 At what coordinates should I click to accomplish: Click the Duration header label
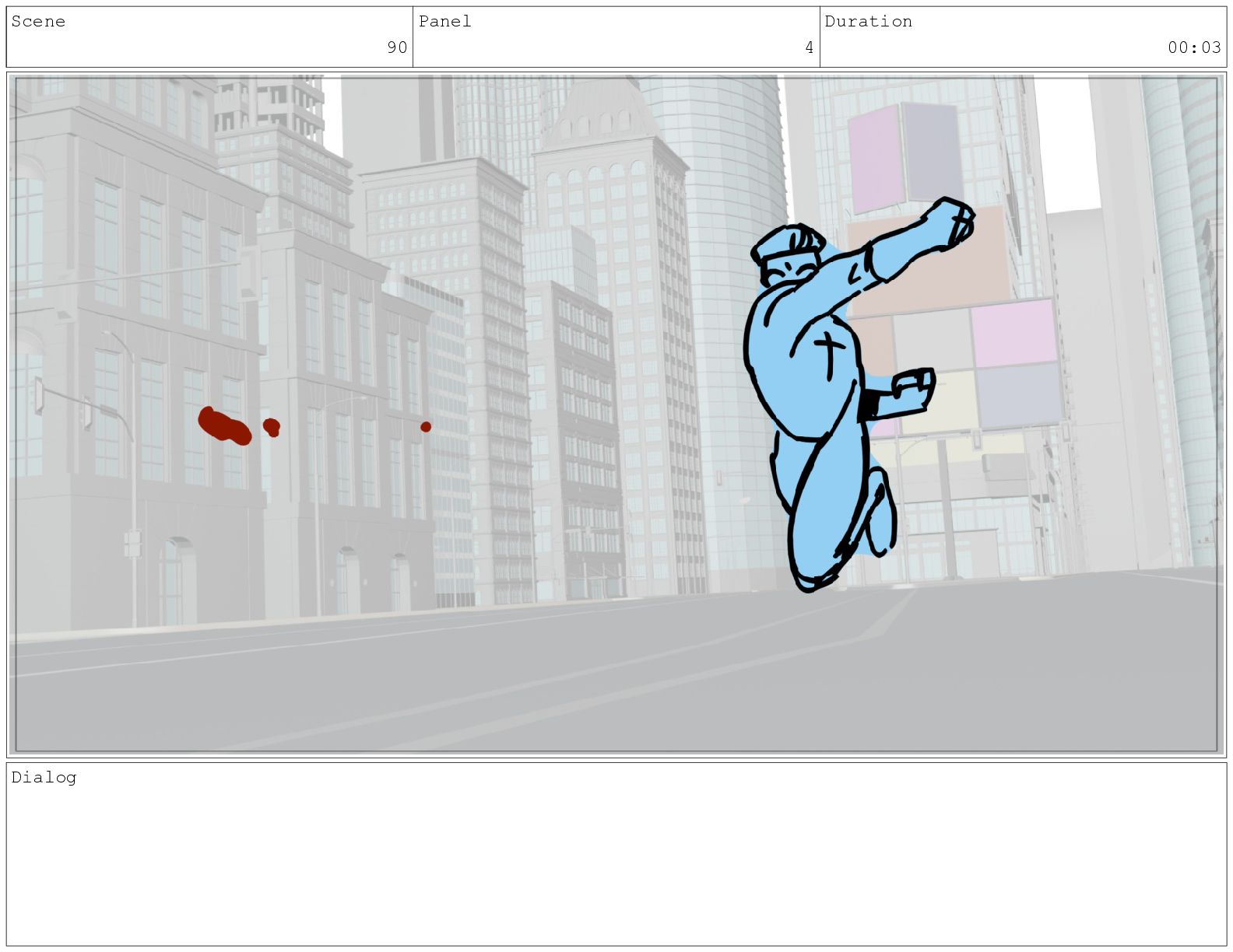(868, 21)
